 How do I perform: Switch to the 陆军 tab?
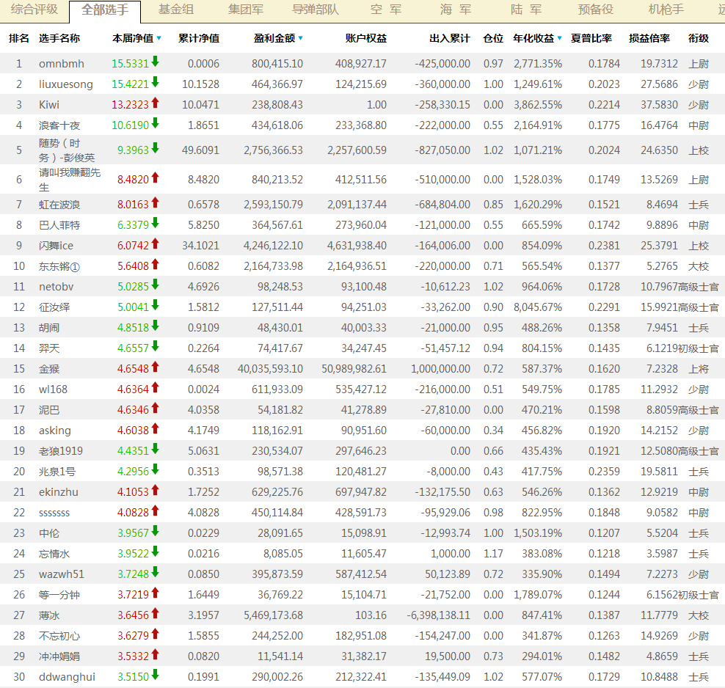pyautogui.click(x=526, y=10)
